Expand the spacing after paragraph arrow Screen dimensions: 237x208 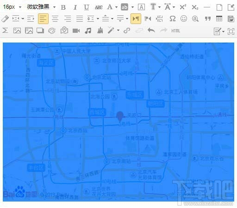(127, 19)
